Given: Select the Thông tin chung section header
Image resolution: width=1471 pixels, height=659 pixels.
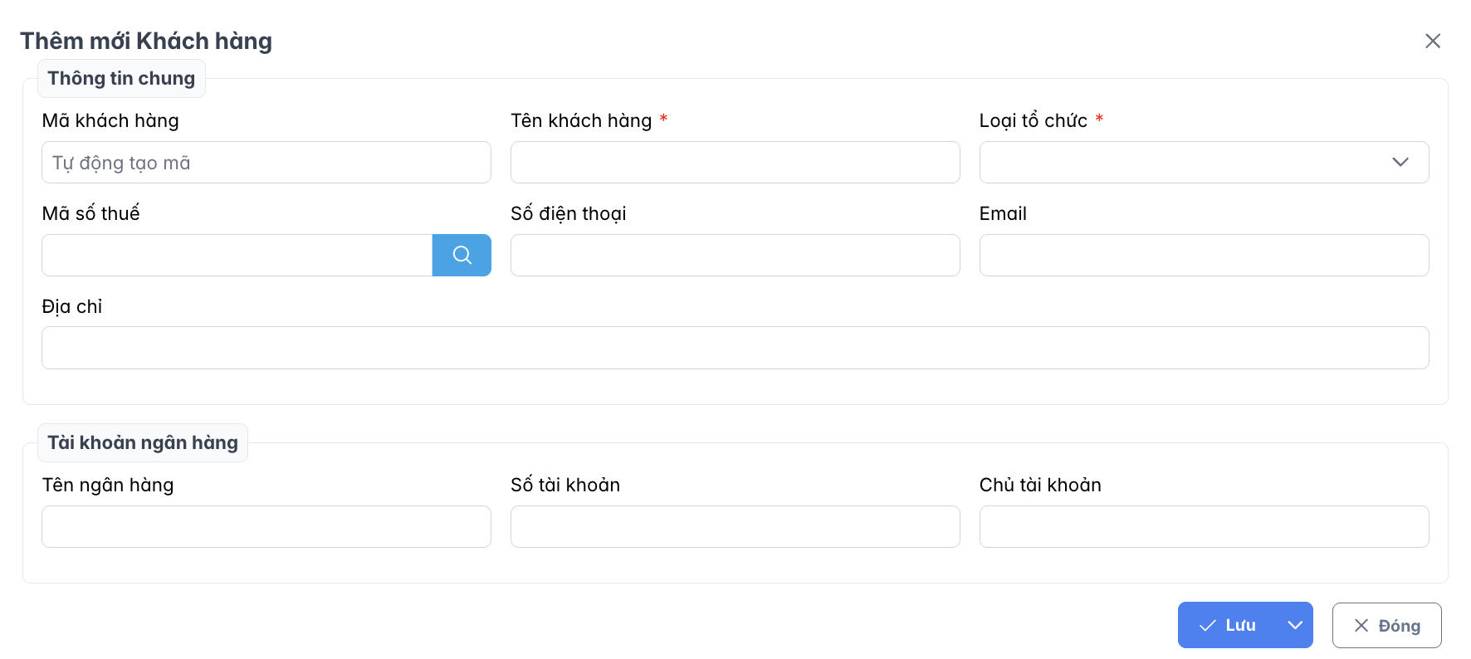Looking at the screenshot, I should pyautogui.click(x=121, y=78).
